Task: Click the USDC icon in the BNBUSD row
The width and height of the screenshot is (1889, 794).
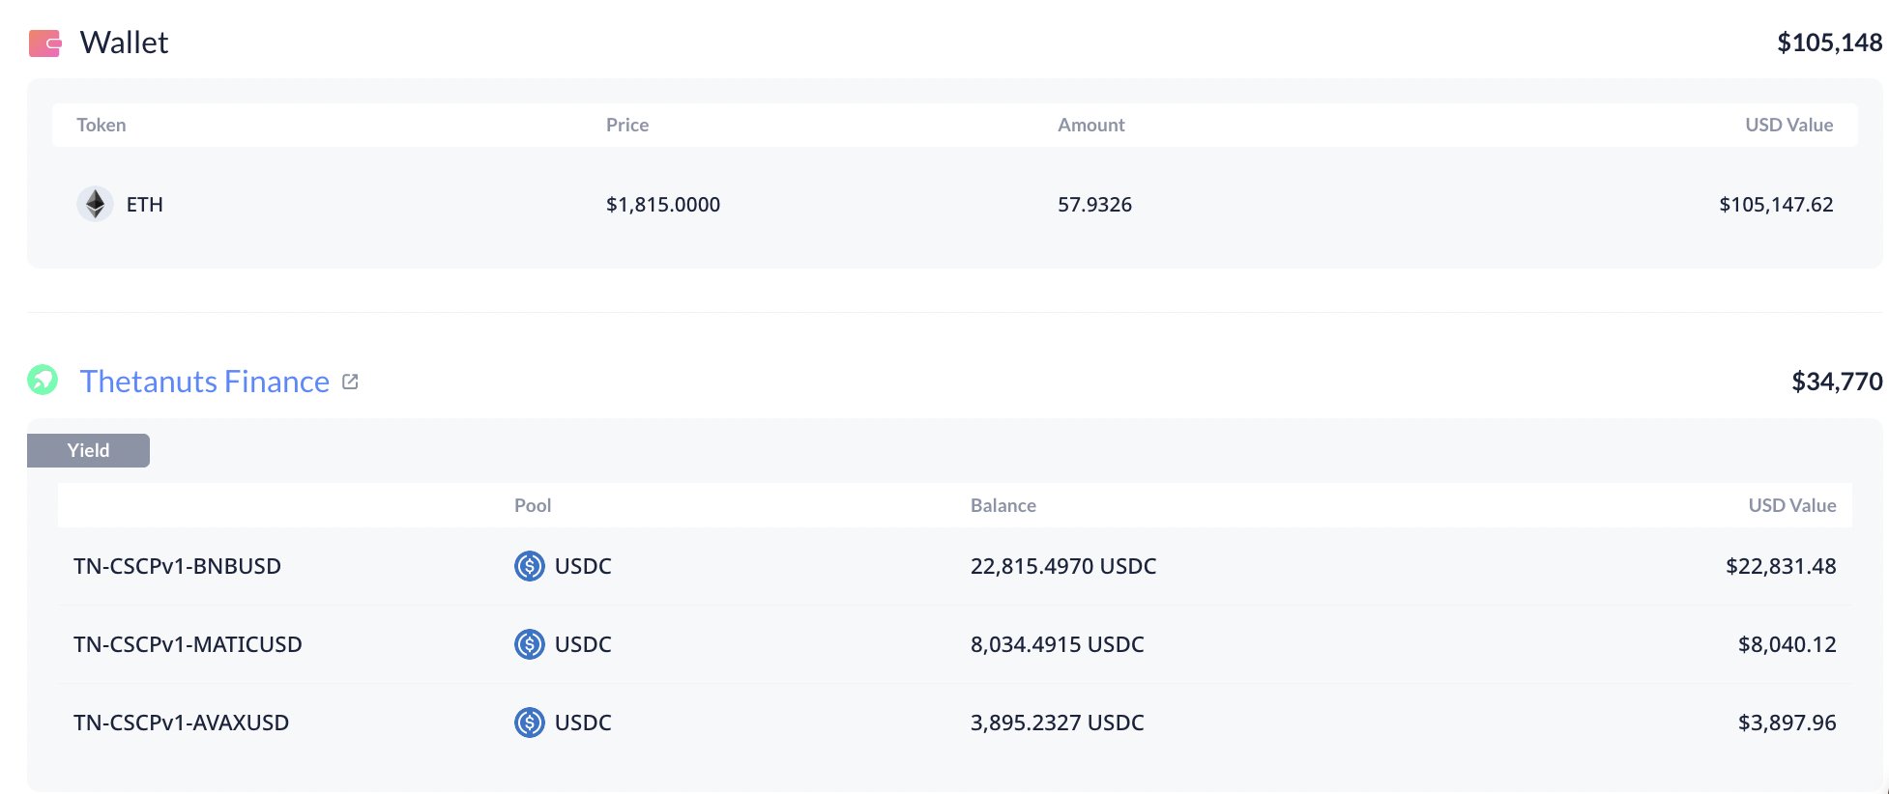Action: click(x=530, y=566)
